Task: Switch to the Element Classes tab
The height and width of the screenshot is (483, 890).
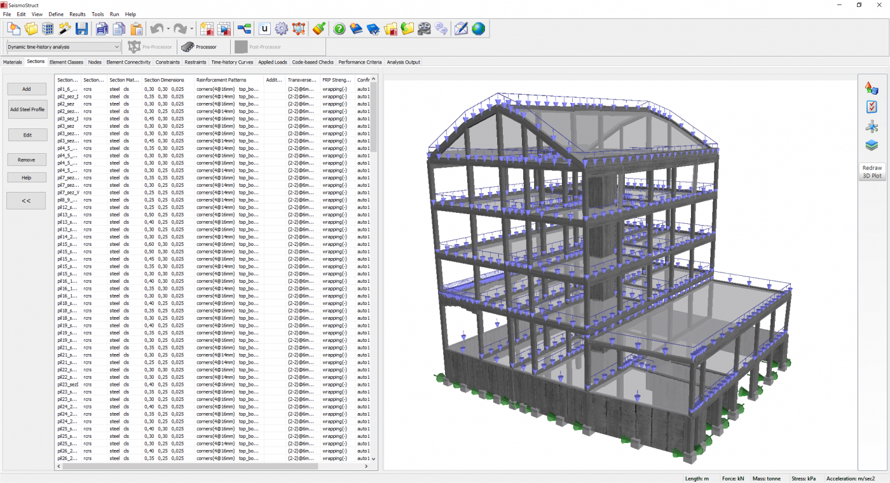Action: [66, 62]
